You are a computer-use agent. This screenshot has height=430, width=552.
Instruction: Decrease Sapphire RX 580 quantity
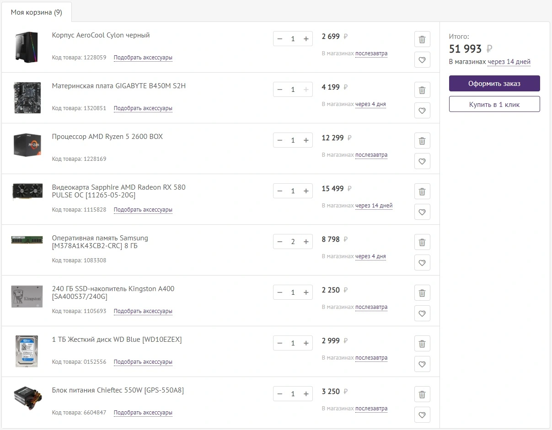pyautogui.click(x=280, y=191)
